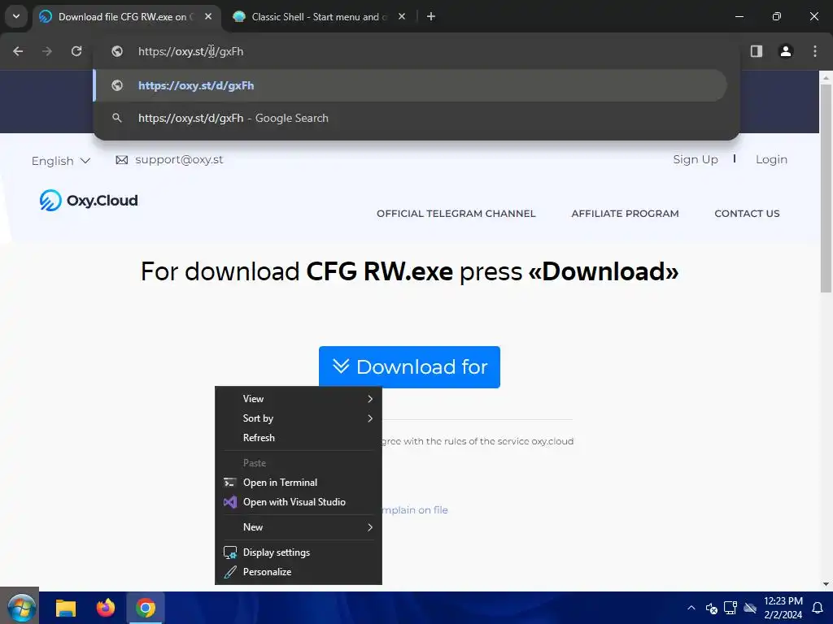The height and width of the screenshot is (624, 833).
Task: Click the page vertical scrollbar thumb
Action: pyautogui.click(x=826, y=188)
